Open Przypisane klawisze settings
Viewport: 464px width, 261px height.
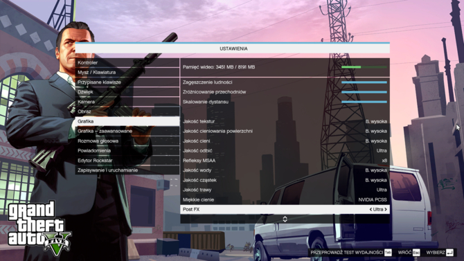[x=127, y=82]
